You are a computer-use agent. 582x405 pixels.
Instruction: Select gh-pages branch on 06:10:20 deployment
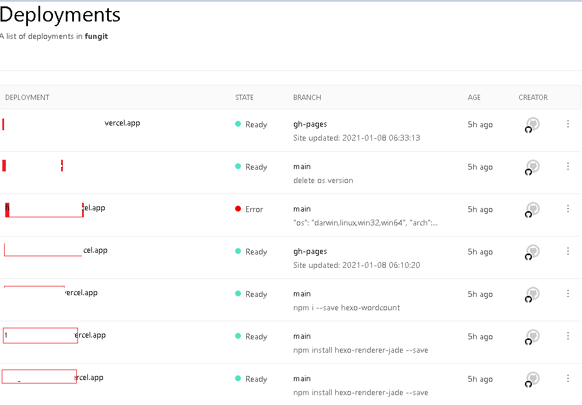point(310,252)
